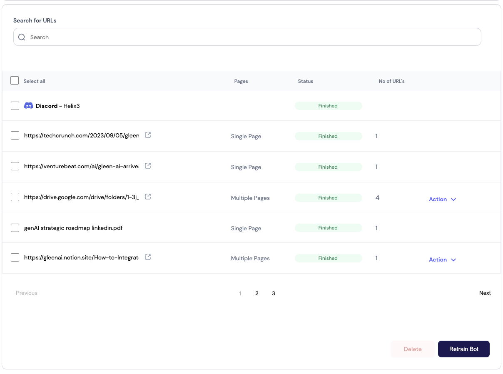Open Google Drive folder external link icon

pyautogui.click(x=148, y=197)
